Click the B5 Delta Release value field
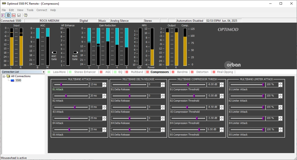Image resolution: width=297 pixels, height=160 pixels. 154,130
